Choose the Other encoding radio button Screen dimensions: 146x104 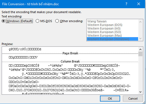57,21
